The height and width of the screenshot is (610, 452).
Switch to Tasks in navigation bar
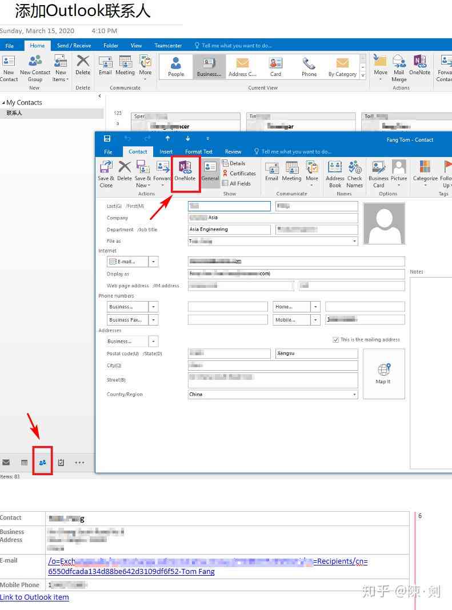pyautogui.click(x=61, y=462)
